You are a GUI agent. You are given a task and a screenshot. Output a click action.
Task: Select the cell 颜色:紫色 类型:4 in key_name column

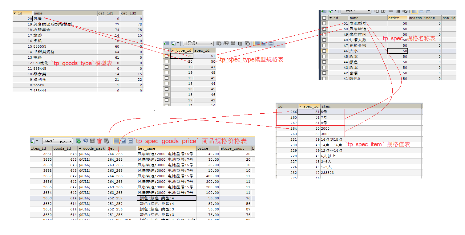[x=166, y=198]
